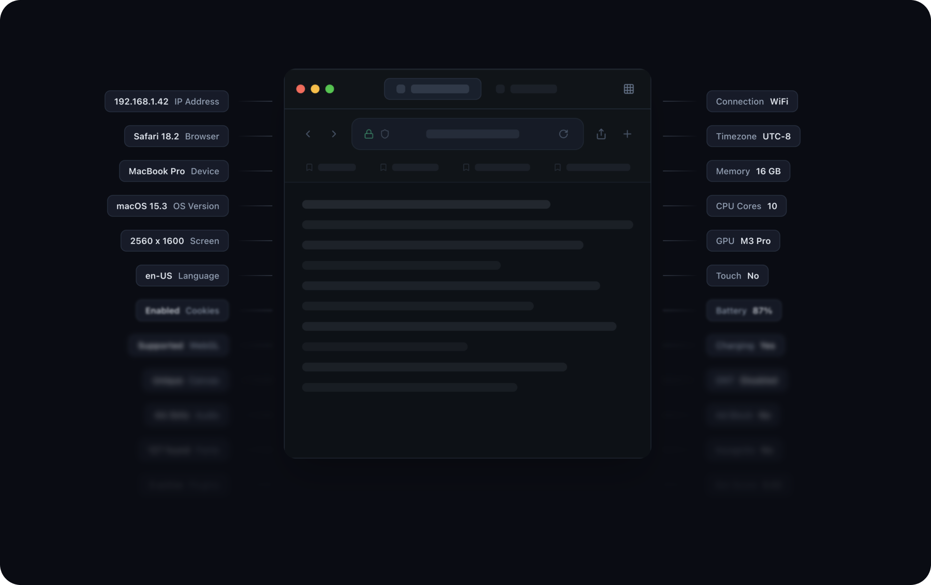The height and width of the screenshot is (585, 931).
Task: Click the Timezone UTC-8 tag
Action: click(x=753, y=136)
